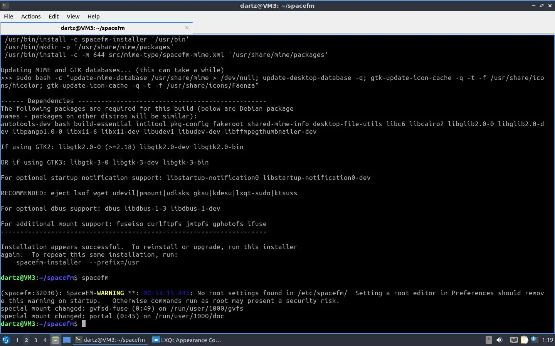Click the '------ Dependencies' header line
Viewport: 555px width, 346px height.
[x=134, y=101]
